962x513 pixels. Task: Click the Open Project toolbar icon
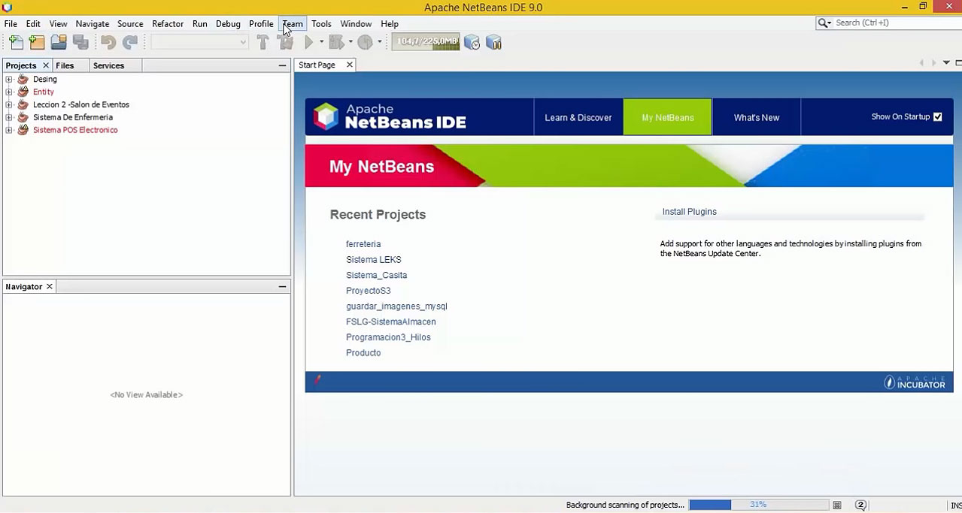[x=59, y=43]
